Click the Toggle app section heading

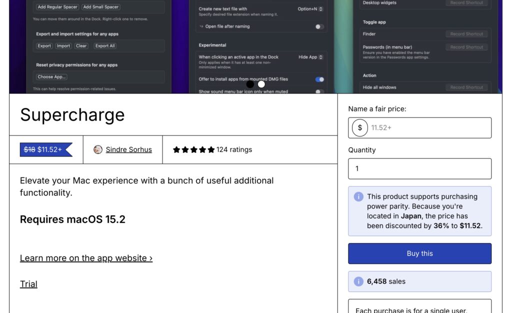click(374, 22)
